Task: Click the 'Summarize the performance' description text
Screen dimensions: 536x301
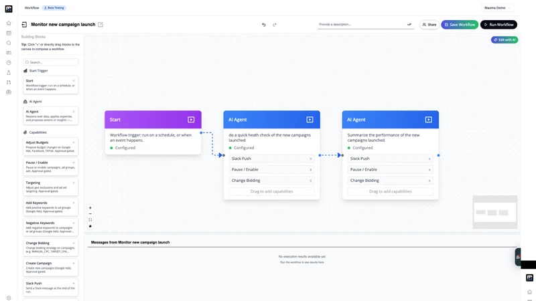Action: tap(383, 138)
